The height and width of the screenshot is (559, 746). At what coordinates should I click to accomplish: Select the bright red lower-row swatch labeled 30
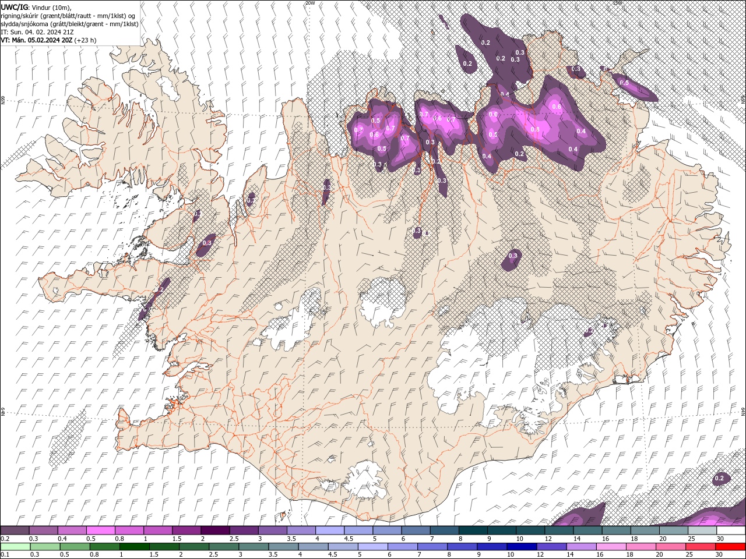pyautogui.click(x=730, y=547)
